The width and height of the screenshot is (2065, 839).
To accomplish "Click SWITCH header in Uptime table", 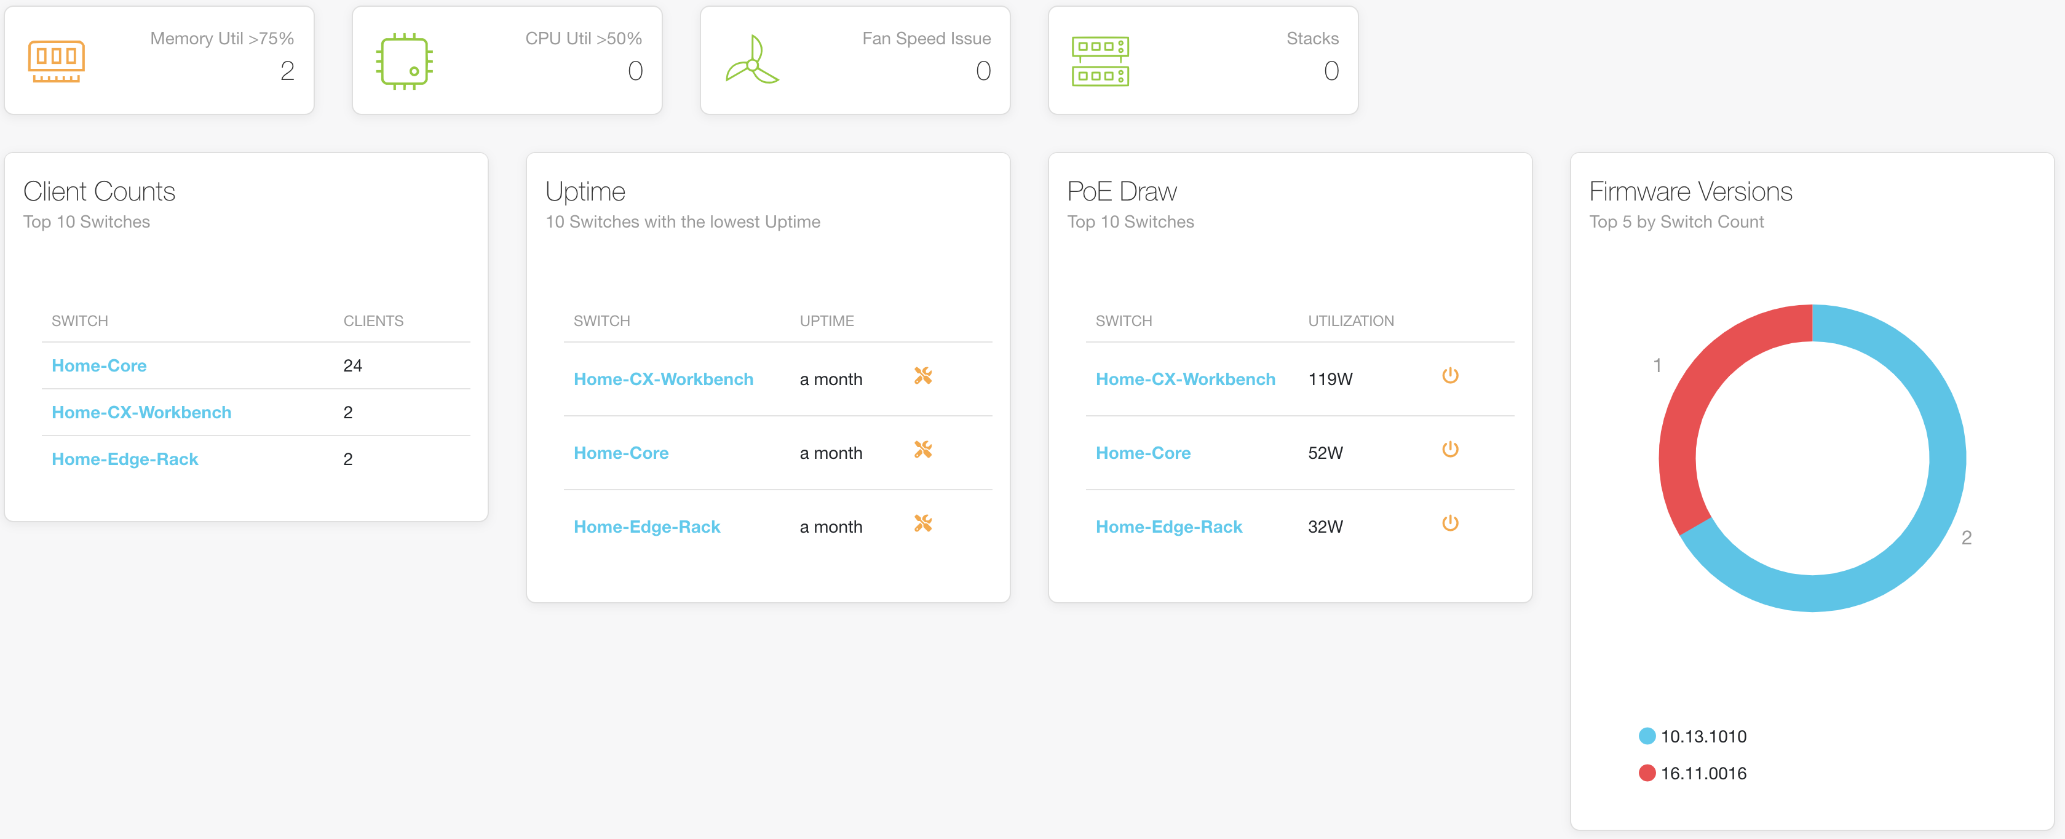I will click(x=601, y=321).
